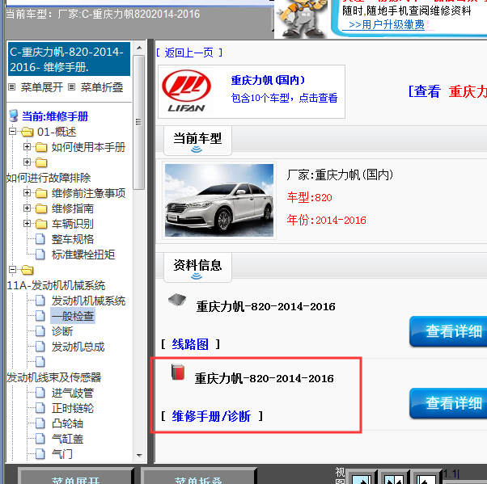Click the white Lifan 820 car photo

tap(219, 200)
